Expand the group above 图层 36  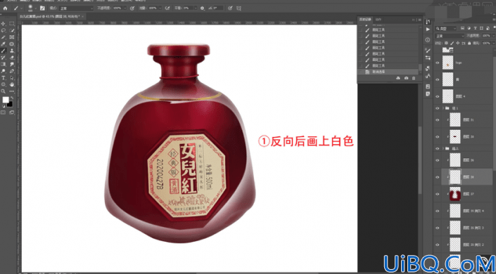click(x=443, y=148)
